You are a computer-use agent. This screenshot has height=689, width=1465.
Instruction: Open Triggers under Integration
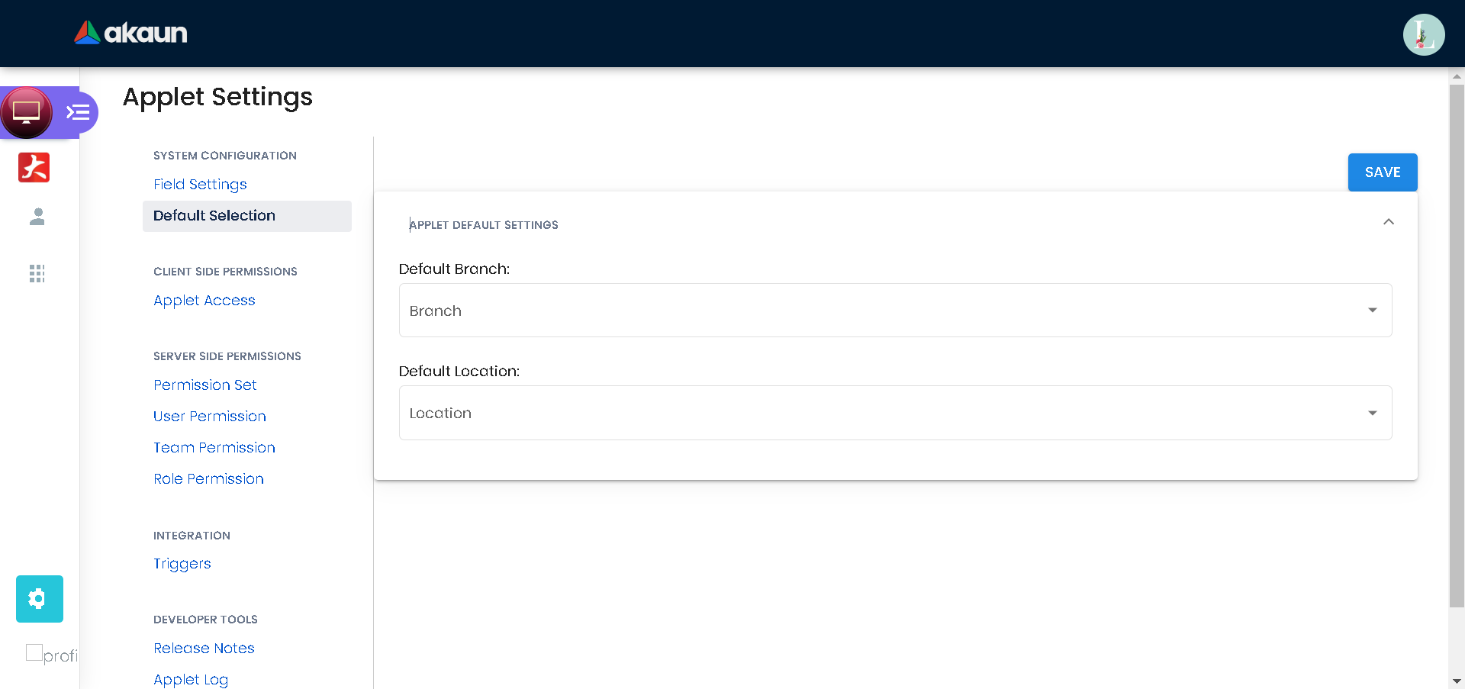click(182, 564)
